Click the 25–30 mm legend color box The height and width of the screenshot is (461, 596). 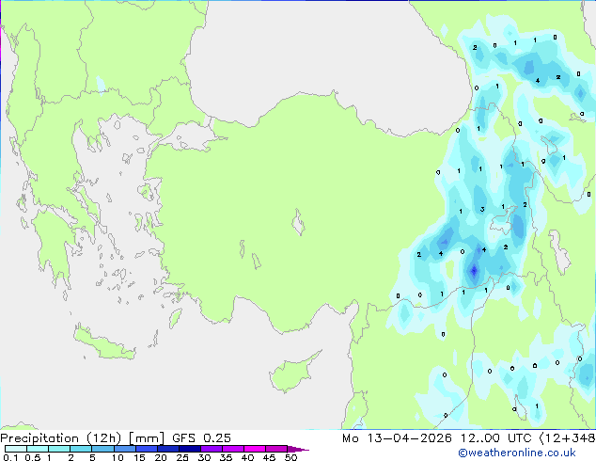(x=190, y=449)
